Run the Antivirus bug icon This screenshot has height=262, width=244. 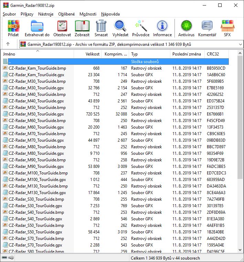186,26
